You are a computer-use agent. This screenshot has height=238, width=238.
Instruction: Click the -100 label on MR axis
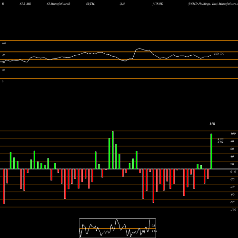(x=233, y=210)
